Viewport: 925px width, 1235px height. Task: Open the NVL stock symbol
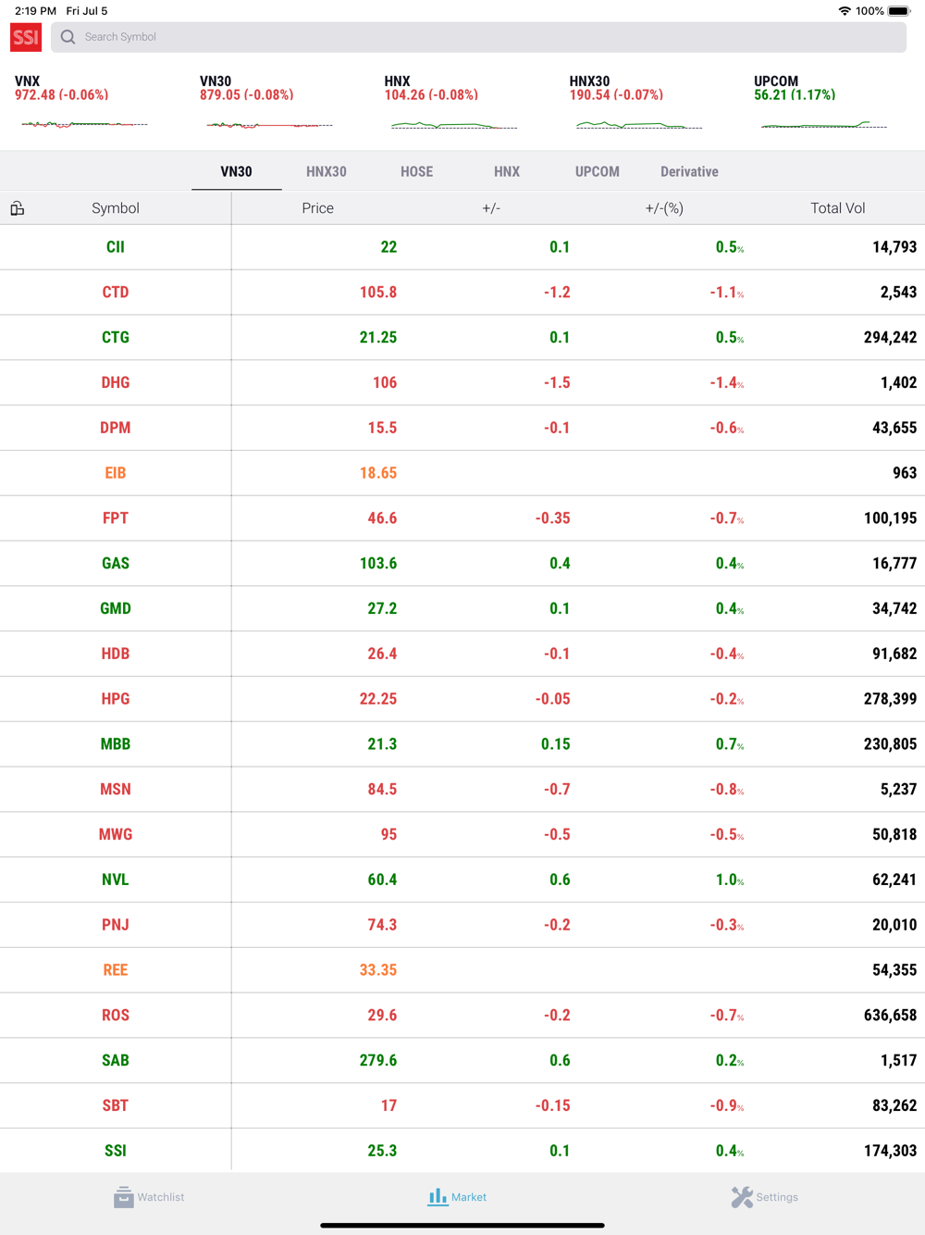click(x=116, y=879)
